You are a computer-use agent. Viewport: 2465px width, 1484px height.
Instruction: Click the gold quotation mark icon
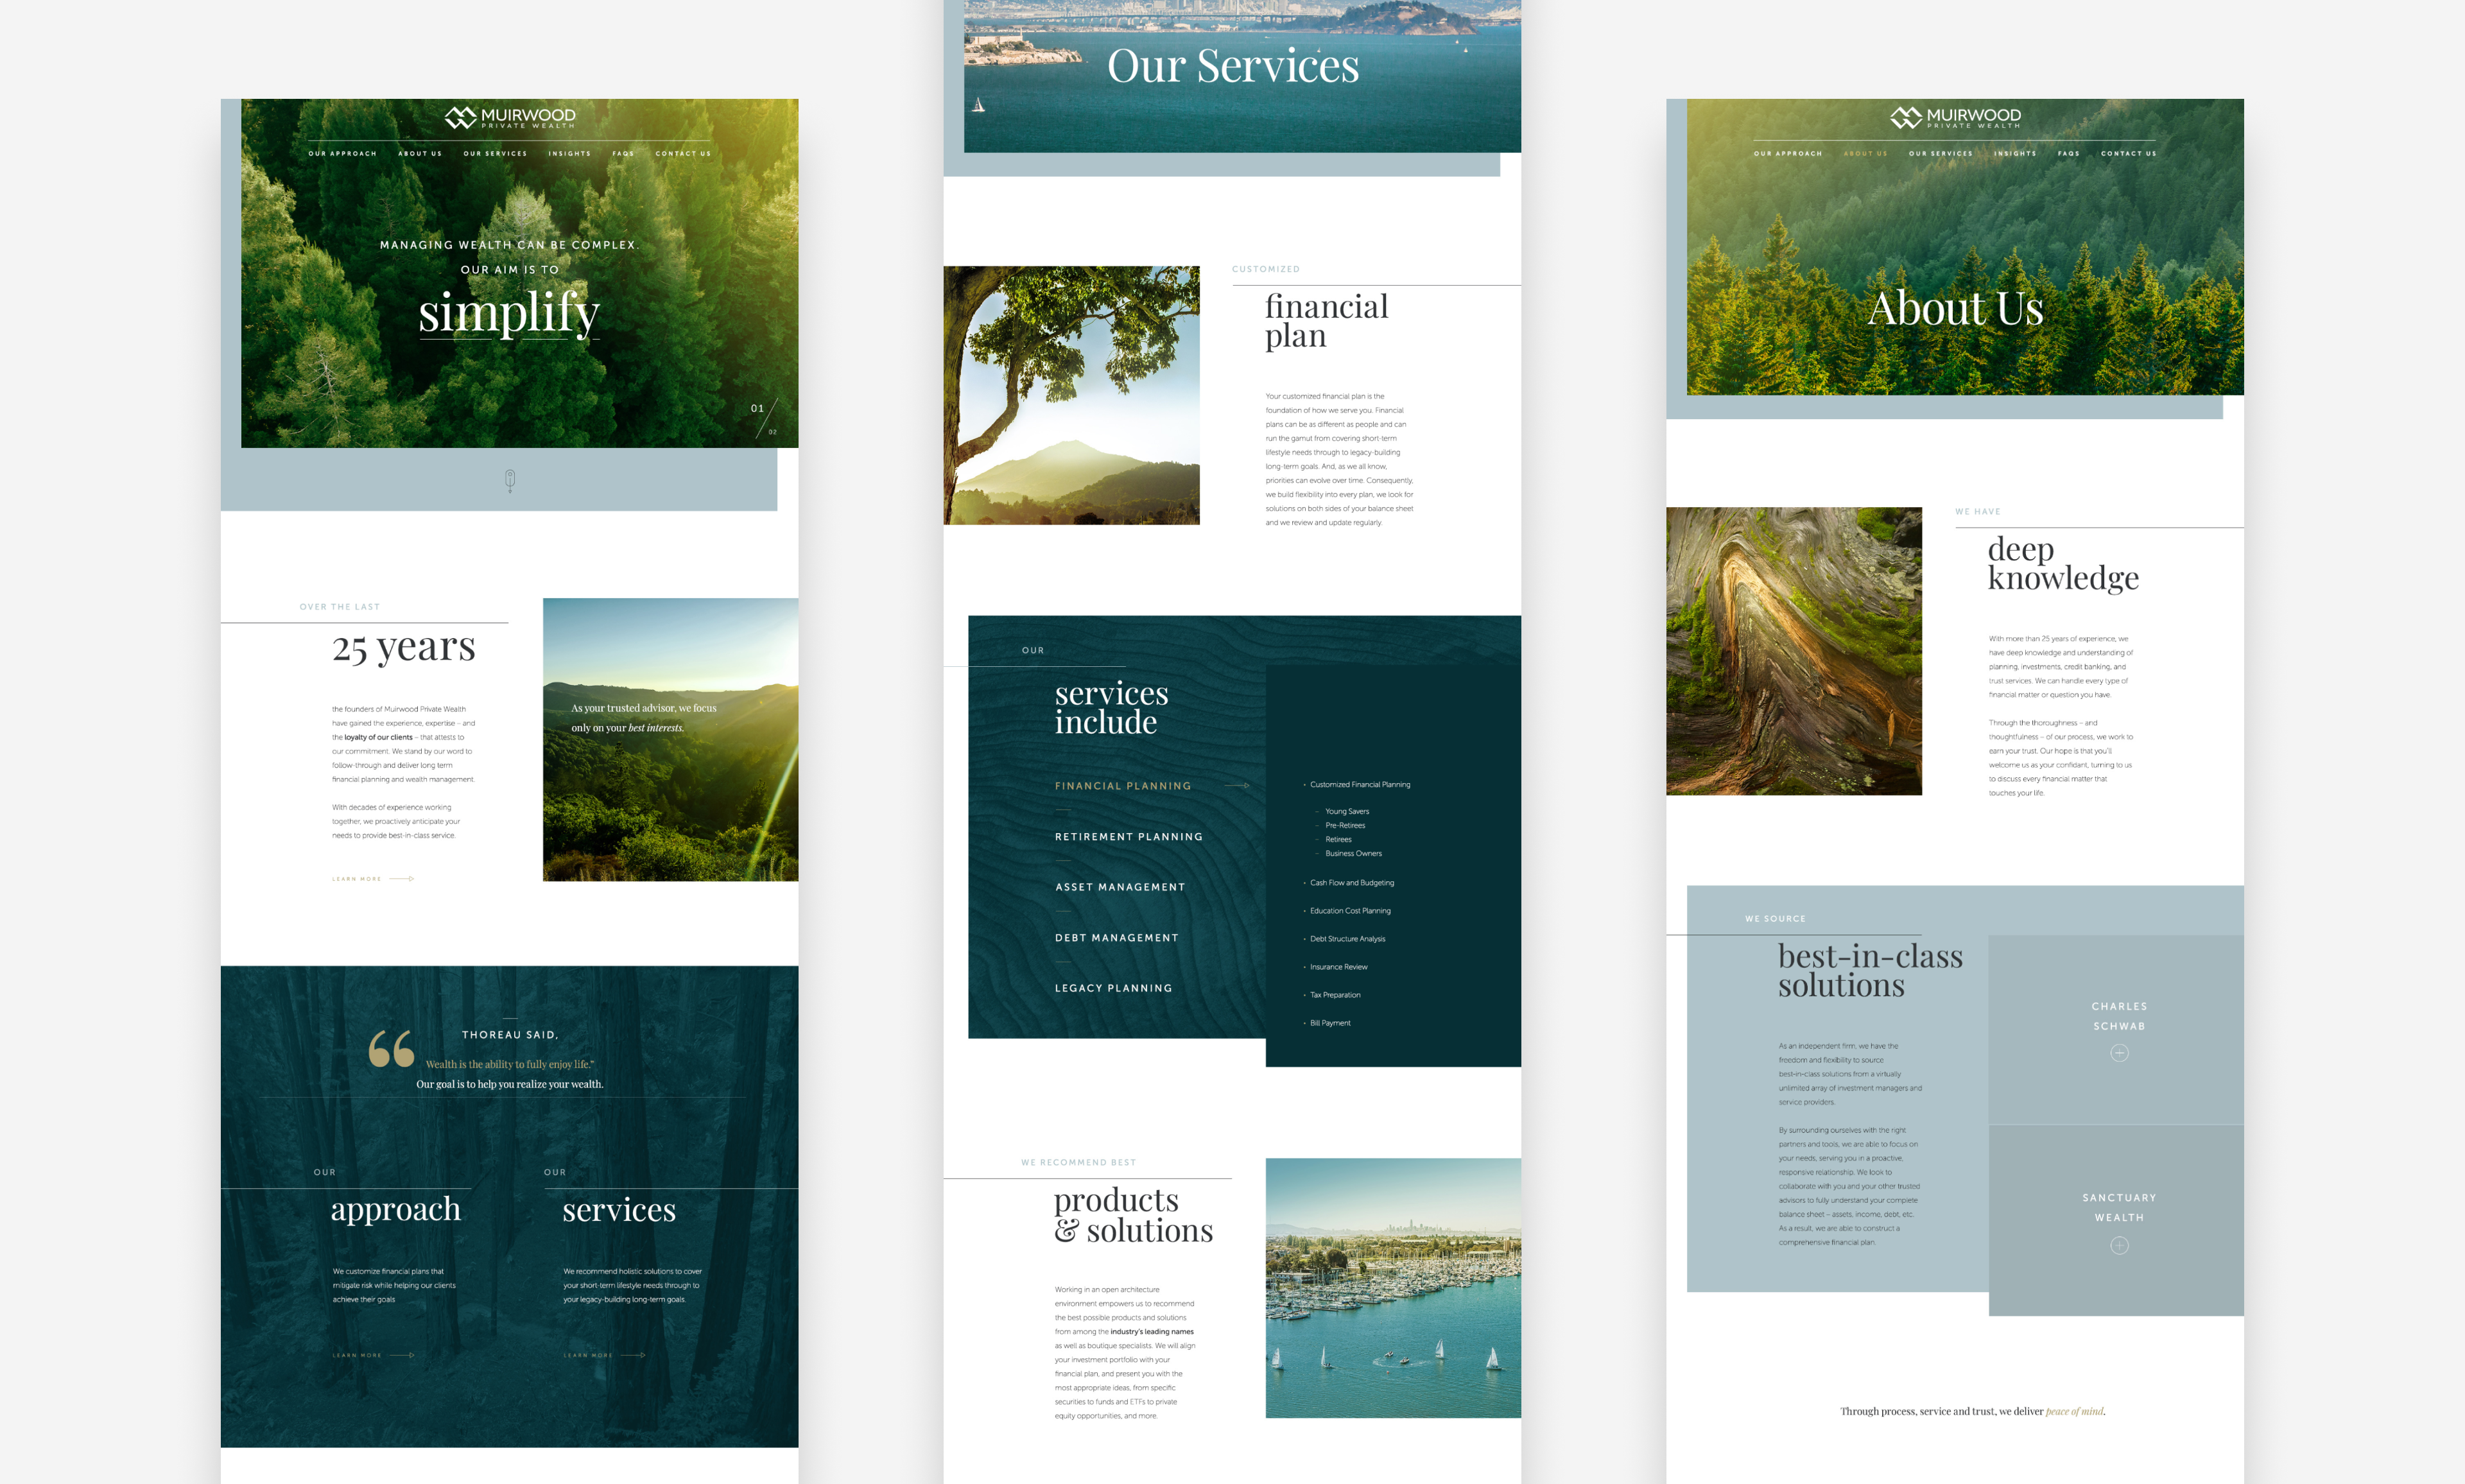click(391, 1049)
